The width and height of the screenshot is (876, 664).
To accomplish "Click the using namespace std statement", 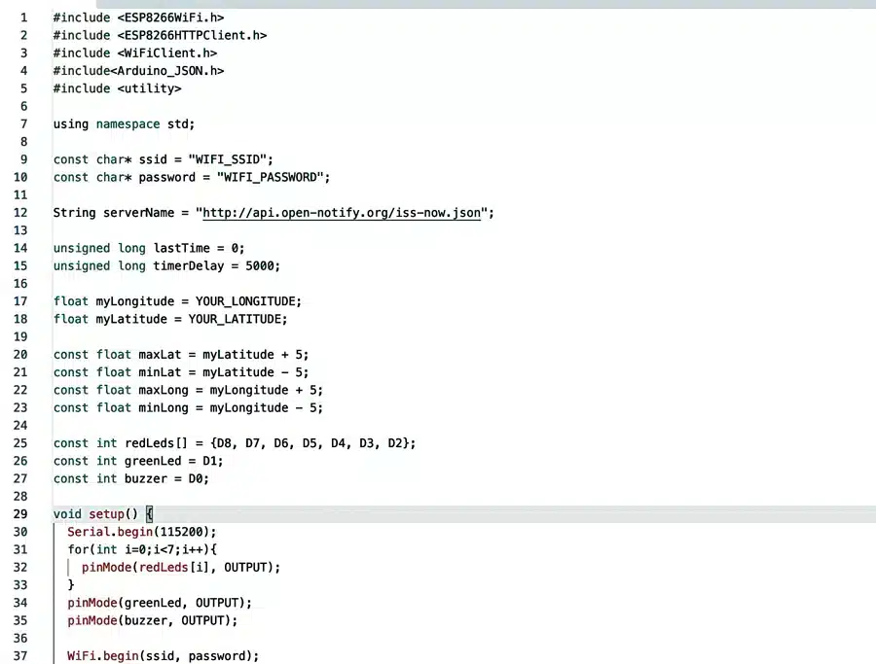I will pyautogui.click(x=124, y=124).
